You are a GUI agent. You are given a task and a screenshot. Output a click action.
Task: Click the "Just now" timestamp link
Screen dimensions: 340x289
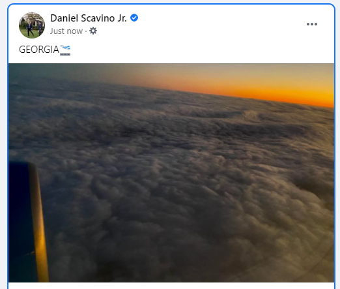(x=66, y=31)
